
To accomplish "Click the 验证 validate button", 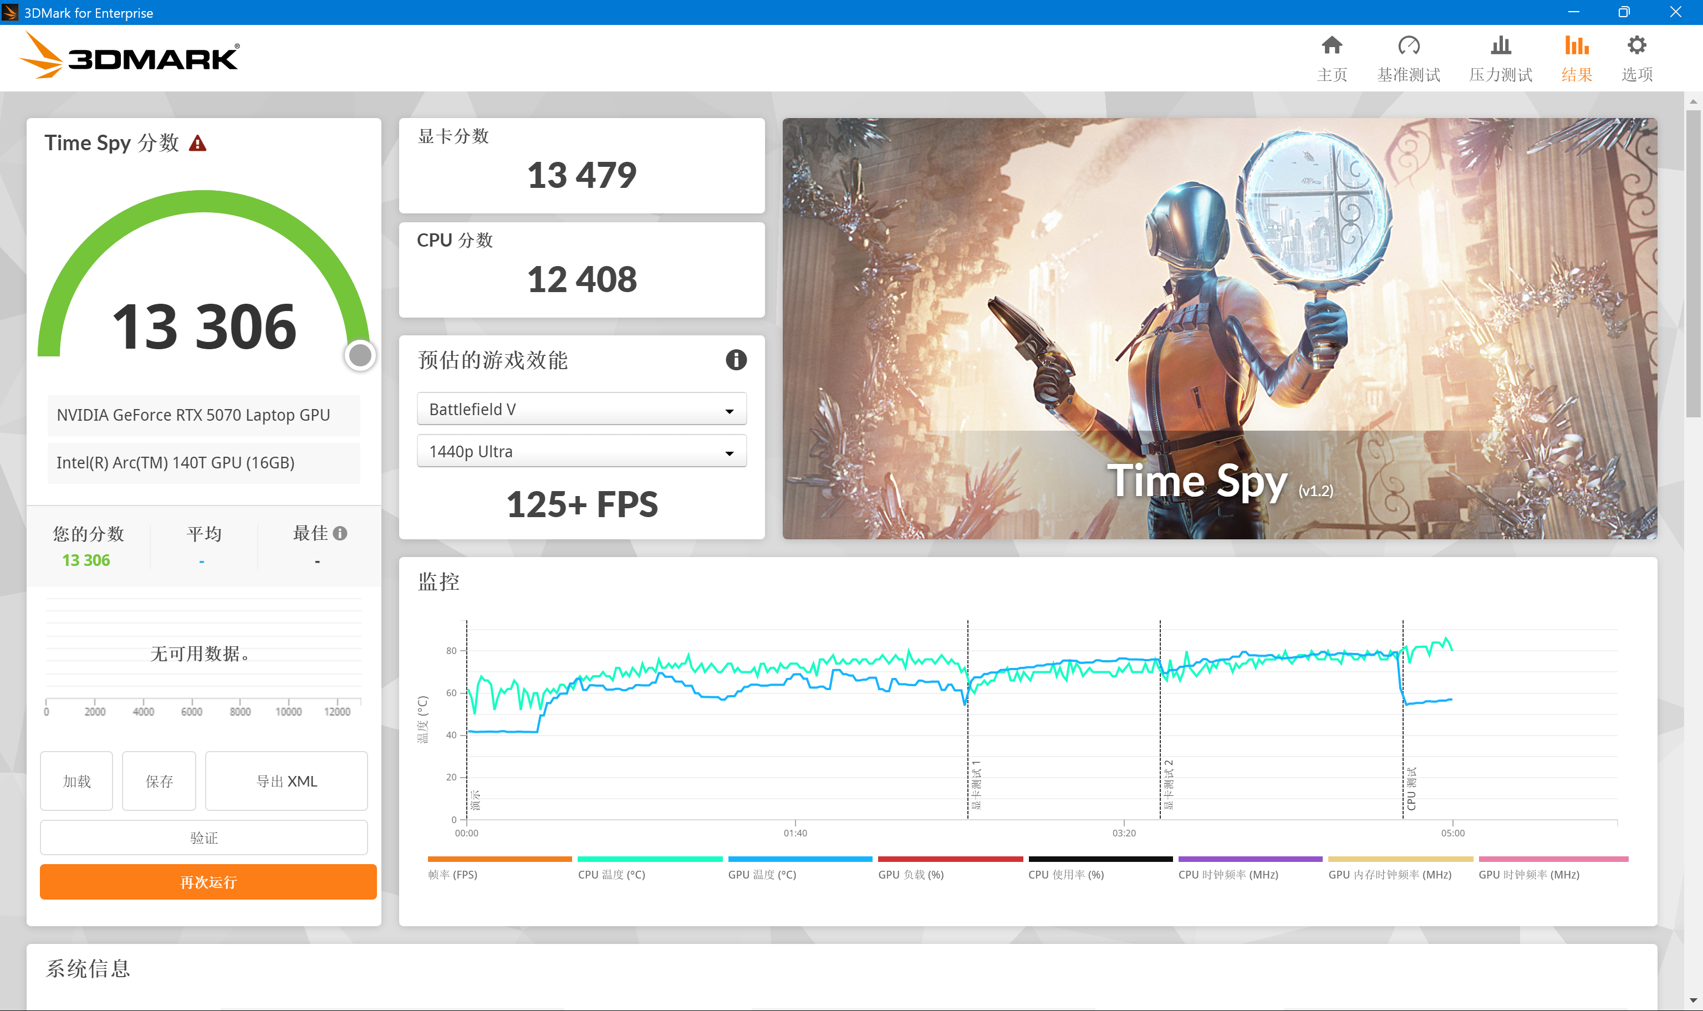I will 203,838.
